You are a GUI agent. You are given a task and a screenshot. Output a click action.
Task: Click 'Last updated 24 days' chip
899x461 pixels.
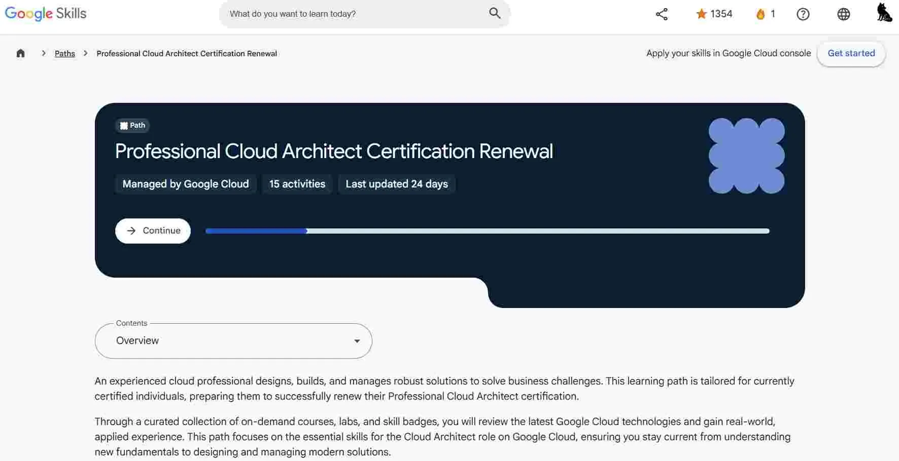[397, 184]
